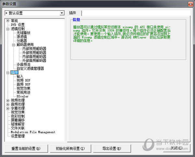This screenshot has height=157, width=195.
Task: Select the 插件 tab
Action: pyautogui.click(x=73, y=13)
